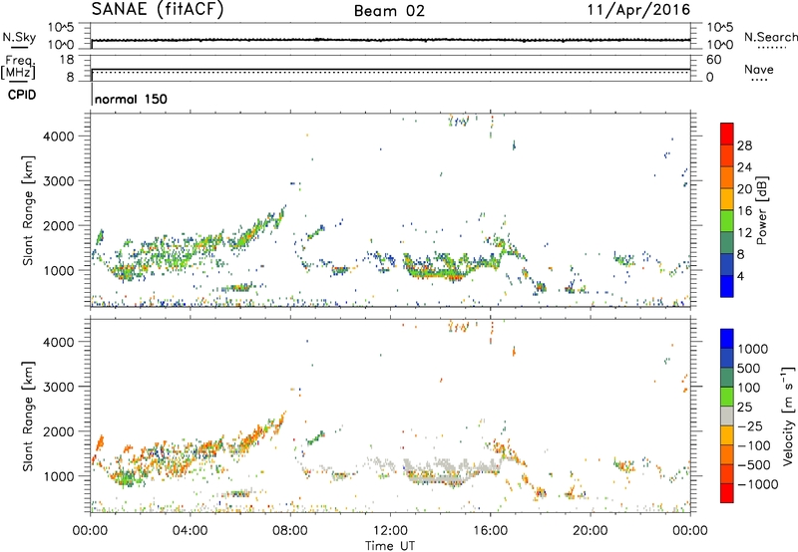The image size is (798, 552).
Task: Select the 04:00 time tick label
Action: (x=191, y=531)
